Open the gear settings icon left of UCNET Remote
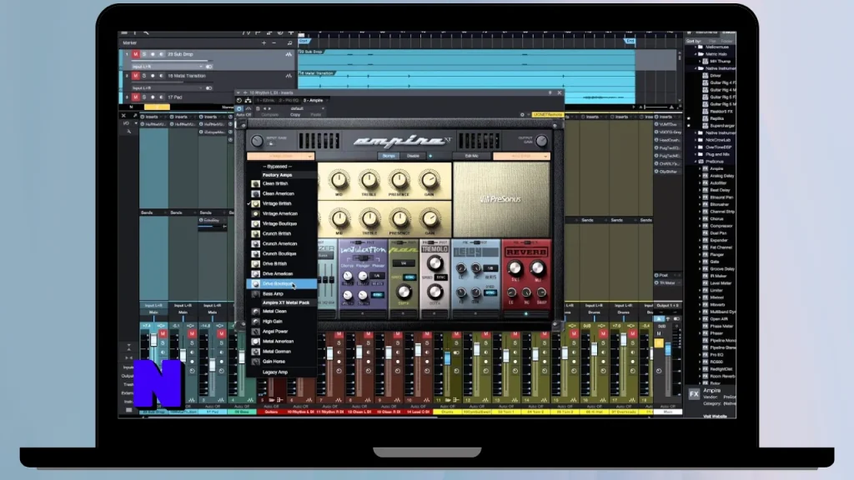The width and height of the screenshot is (854, 480). (x=522, y=115)
